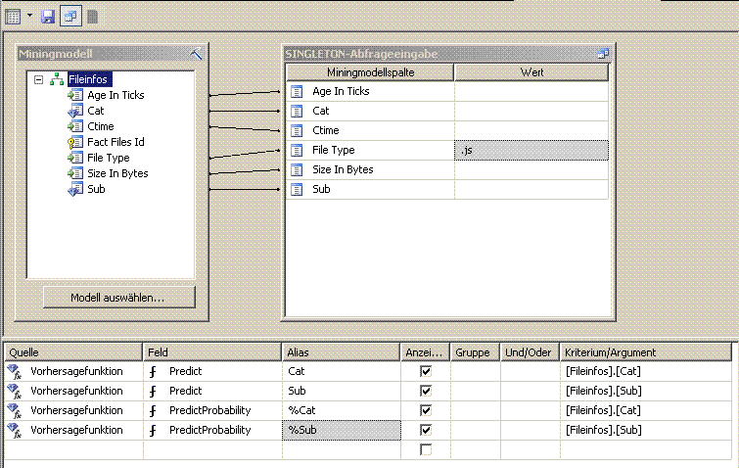Viewport: 739px width, 468px height.
Task: Select the Cat label in singleton input table
Action: click(x=320, y=111)
